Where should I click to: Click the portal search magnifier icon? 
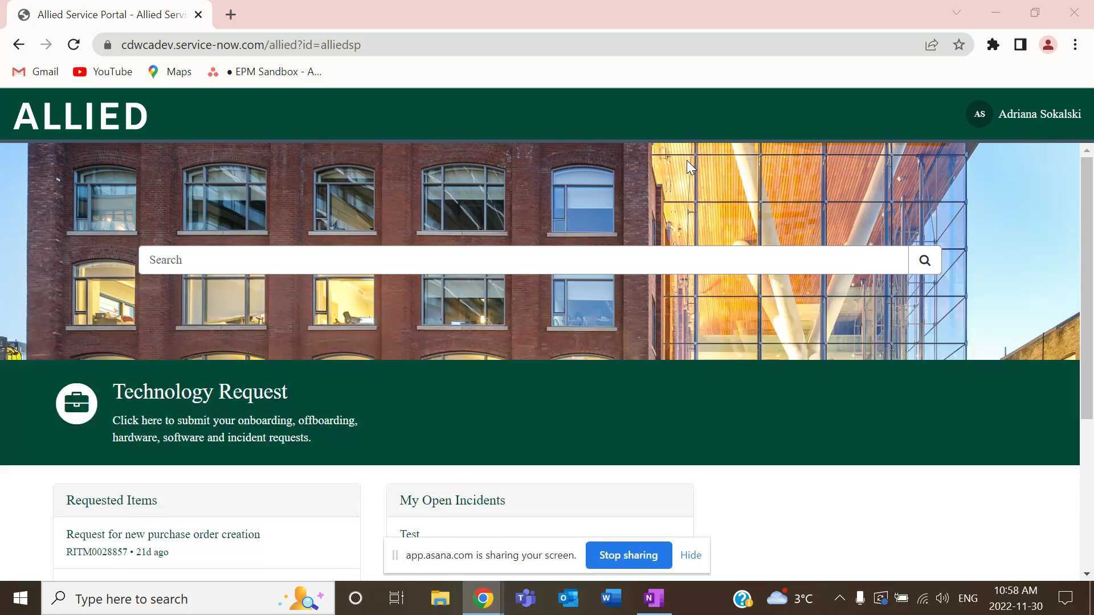(x=924, y=260)
